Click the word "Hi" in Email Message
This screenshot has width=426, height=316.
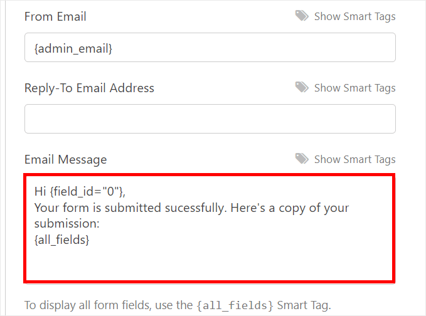click(41, 191)
